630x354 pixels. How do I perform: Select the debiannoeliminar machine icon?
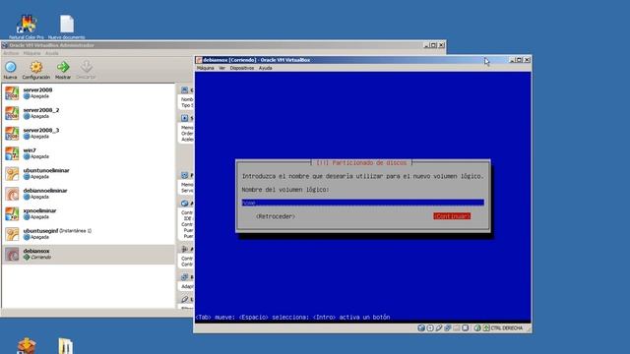click(12, 194)
